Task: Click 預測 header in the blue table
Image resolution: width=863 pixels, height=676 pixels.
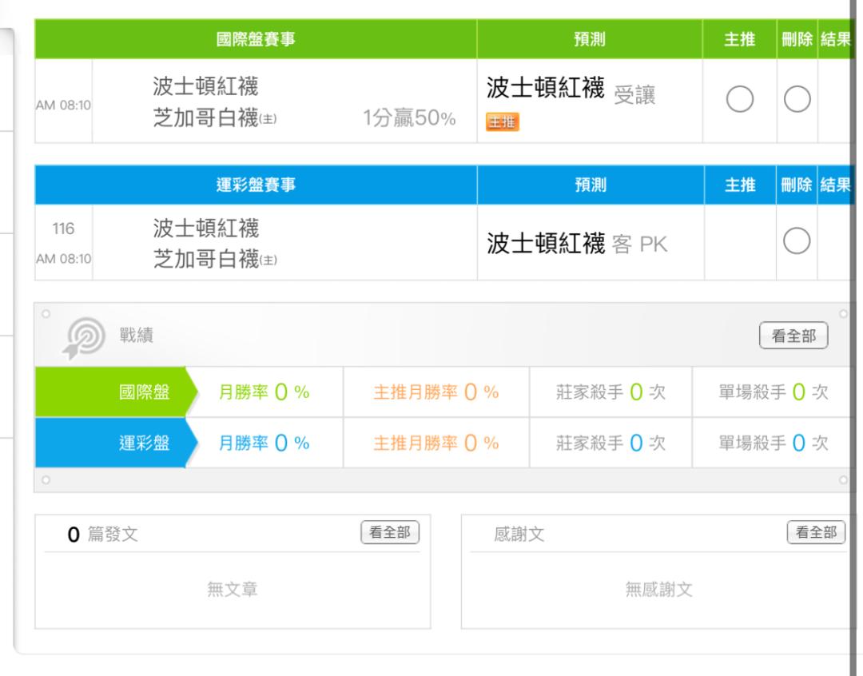Action: 591,185
